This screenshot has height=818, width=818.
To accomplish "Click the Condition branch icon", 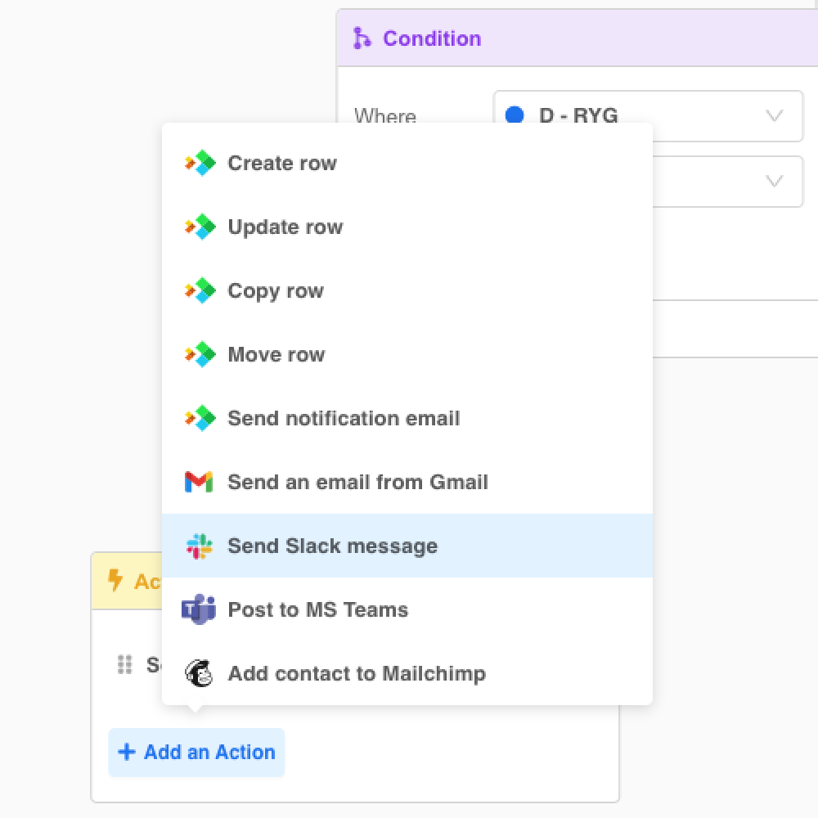I will (362, 38).
